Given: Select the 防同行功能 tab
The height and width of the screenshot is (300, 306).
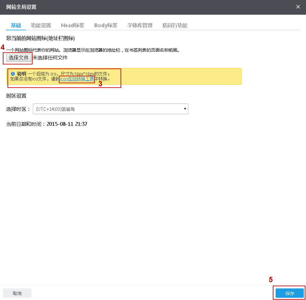Looking at the screenshot, I should click(175, 25).
